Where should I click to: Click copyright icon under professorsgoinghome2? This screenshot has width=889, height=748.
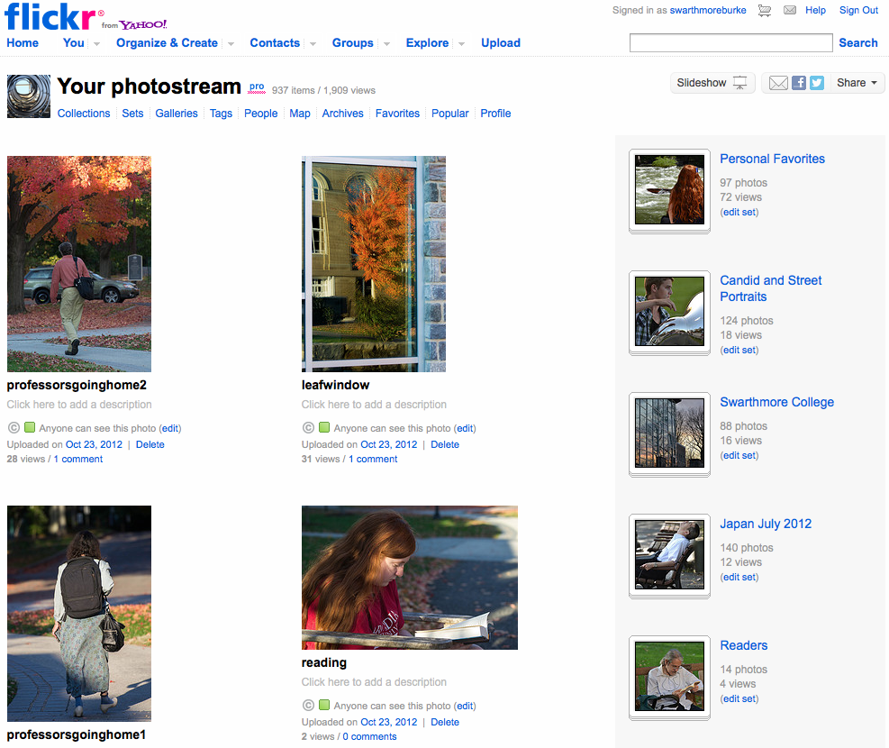[x=14, y=428]
